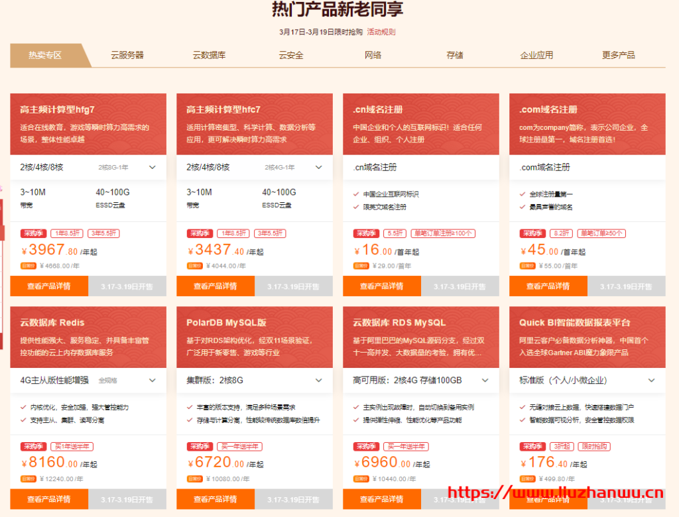This screenshot has width=679, height=517.
Task: Open the 存储 tab
Action: click(x=455, y=56)
